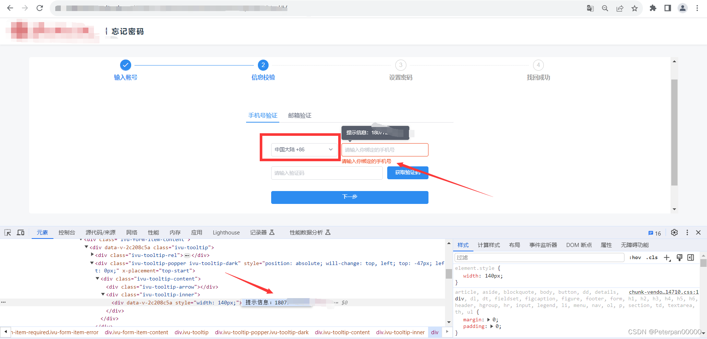Switch to the 计算样式 pane tab
Viewport: 707px width, 339px height.
489,245
